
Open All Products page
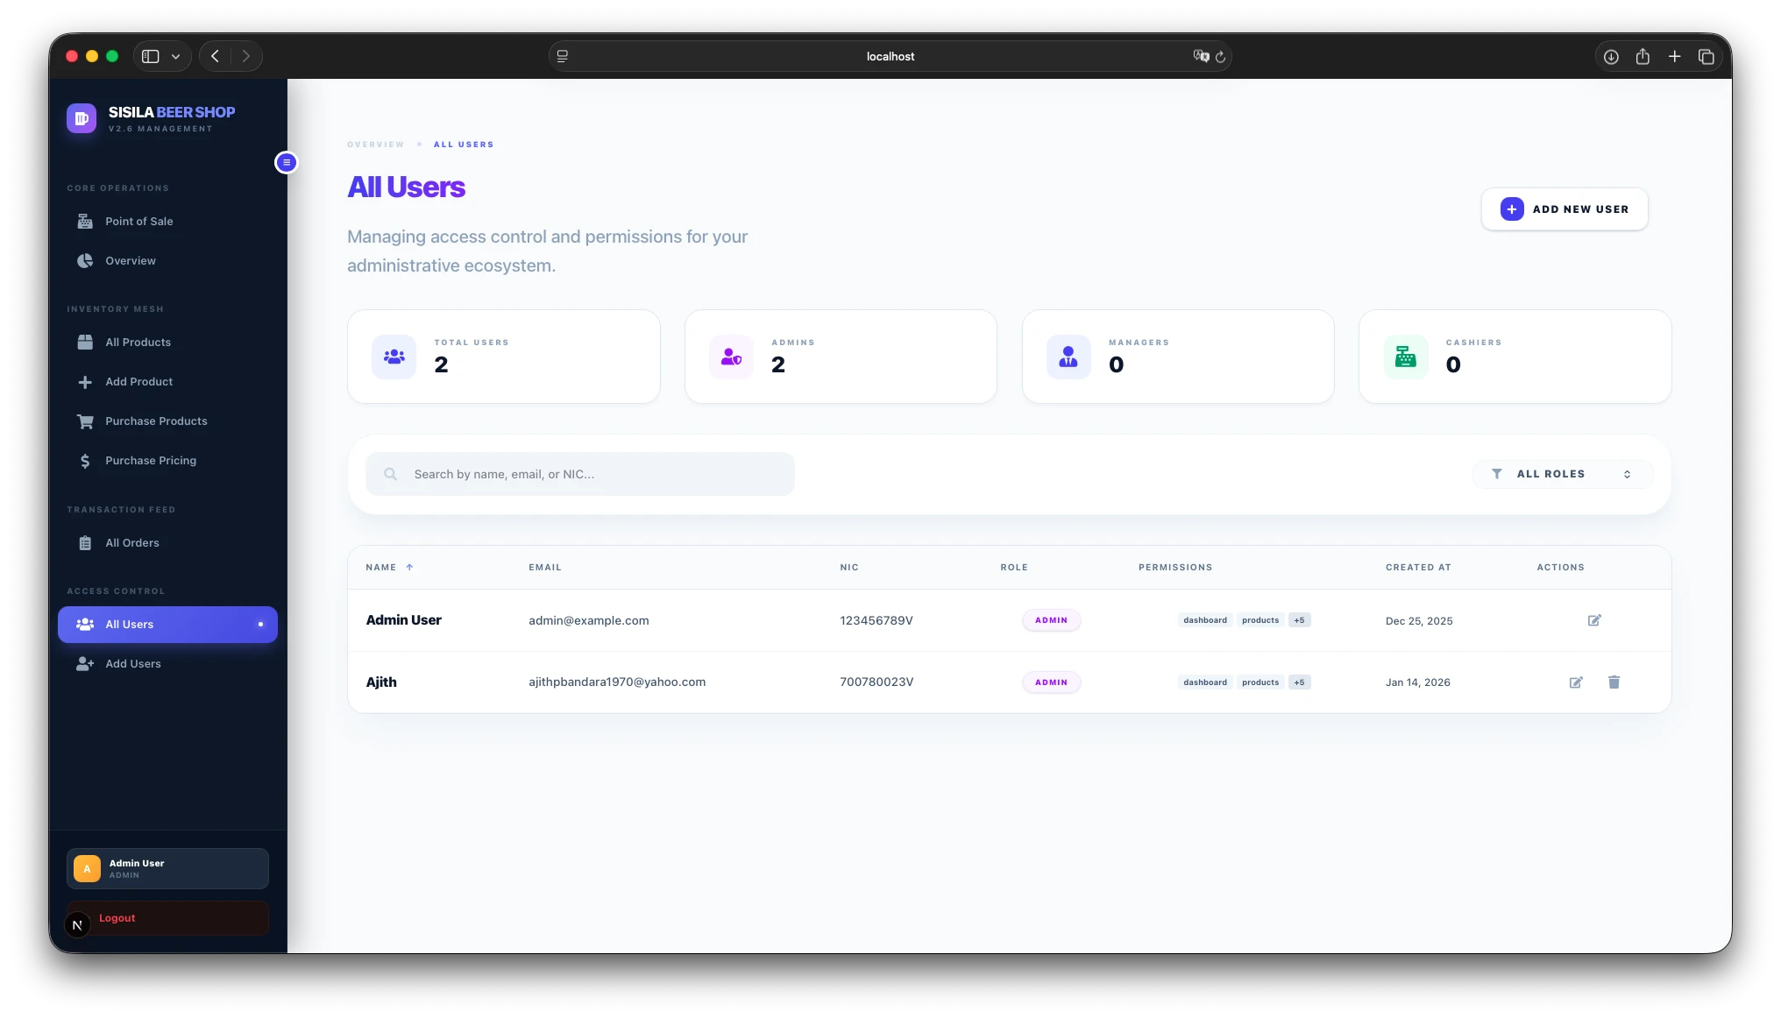coord(167,343)
